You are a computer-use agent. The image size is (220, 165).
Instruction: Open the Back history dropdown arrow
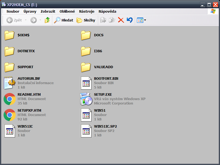click(x=26, y=20)
